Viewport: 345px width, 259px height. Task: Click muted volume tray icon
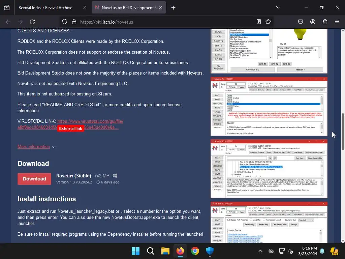coord(290,251)
